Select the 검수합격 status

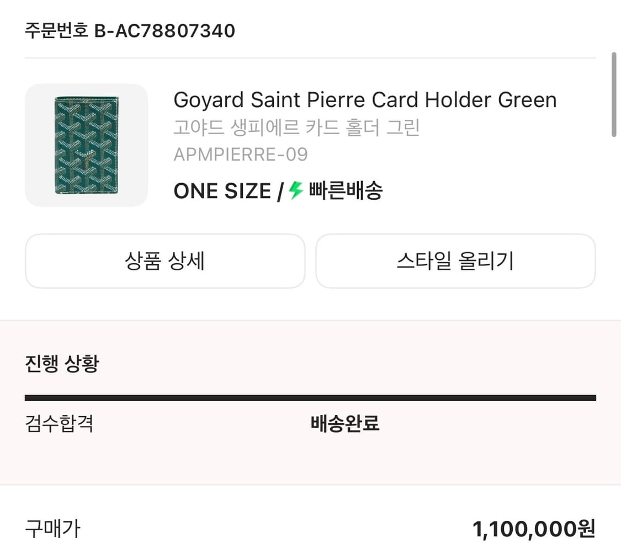coord(59,424)
